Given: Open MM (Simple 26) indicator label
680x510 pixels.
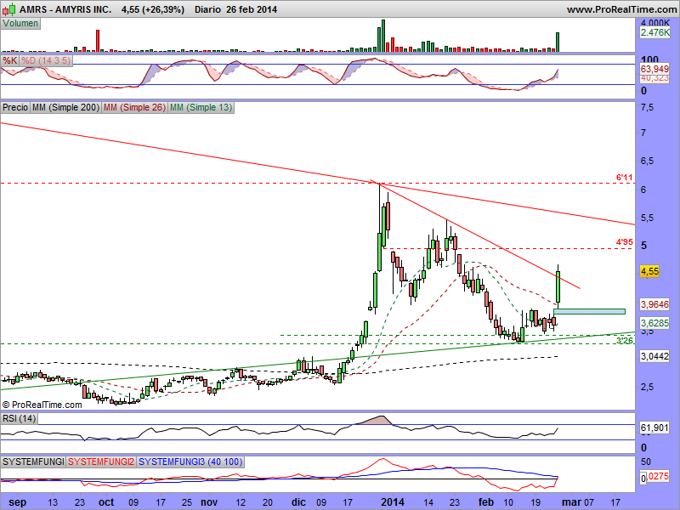Looking at the screenshot, I should (134, 108).
